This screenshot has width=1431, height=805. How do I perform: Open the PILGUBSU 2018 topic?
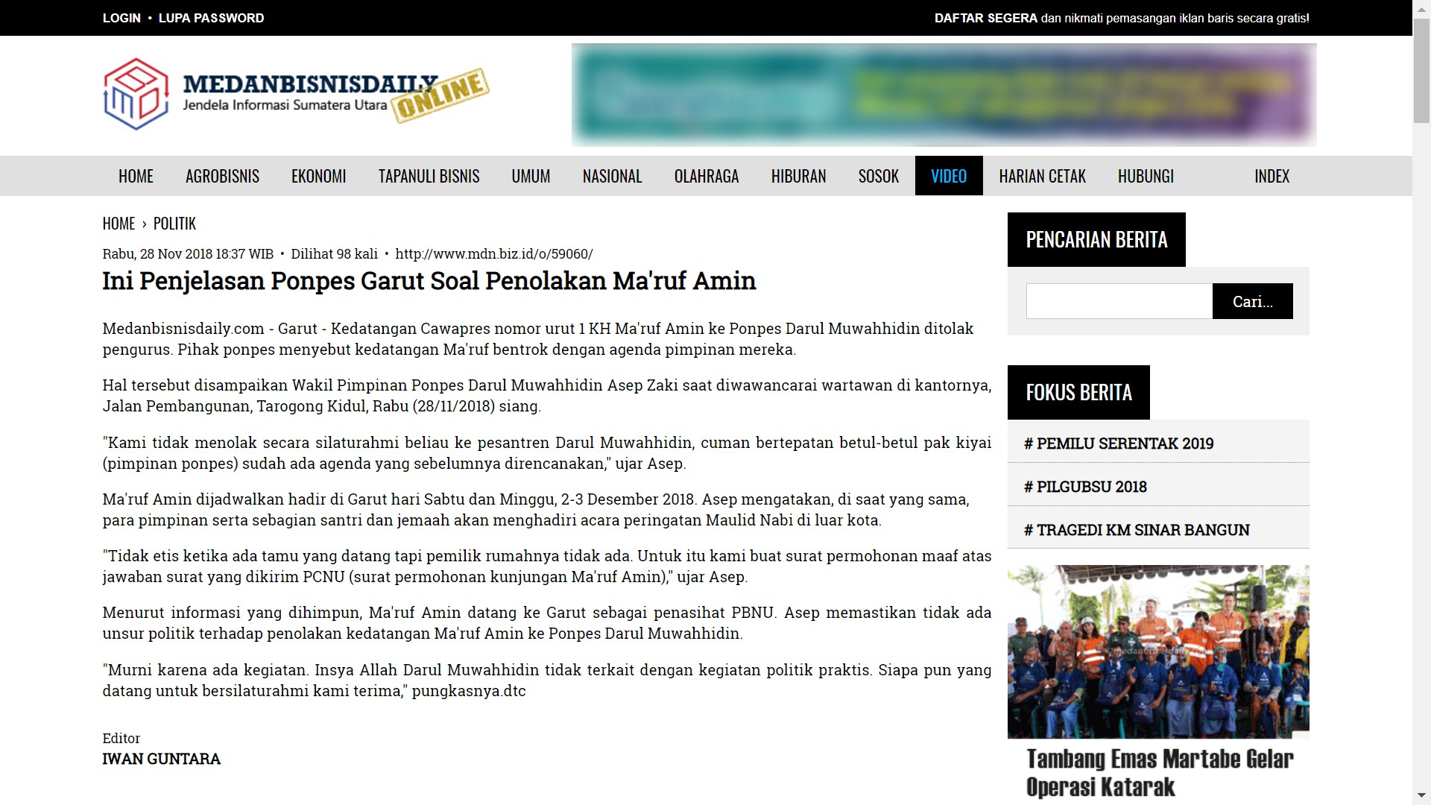1091,487
